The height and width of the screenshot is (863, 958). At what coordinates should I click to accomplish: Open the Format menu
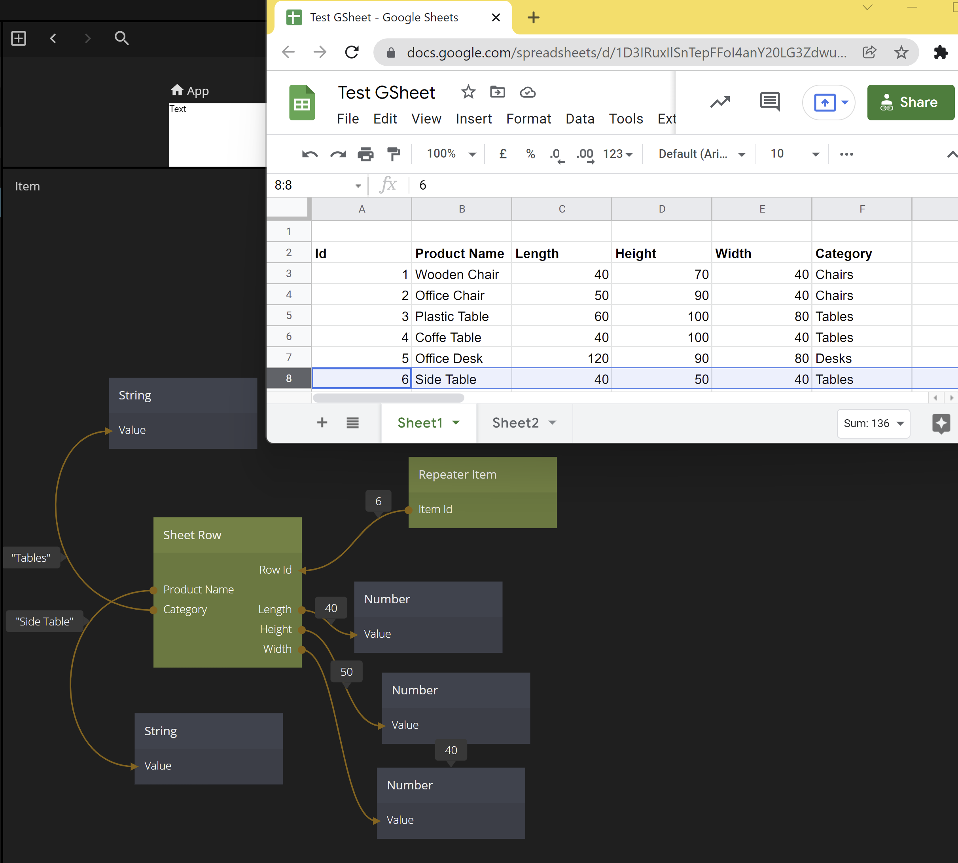528,118
